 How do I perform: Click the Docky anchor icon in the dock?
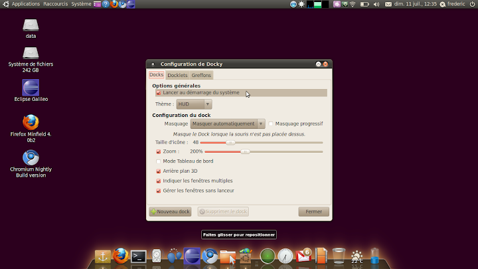103,256
